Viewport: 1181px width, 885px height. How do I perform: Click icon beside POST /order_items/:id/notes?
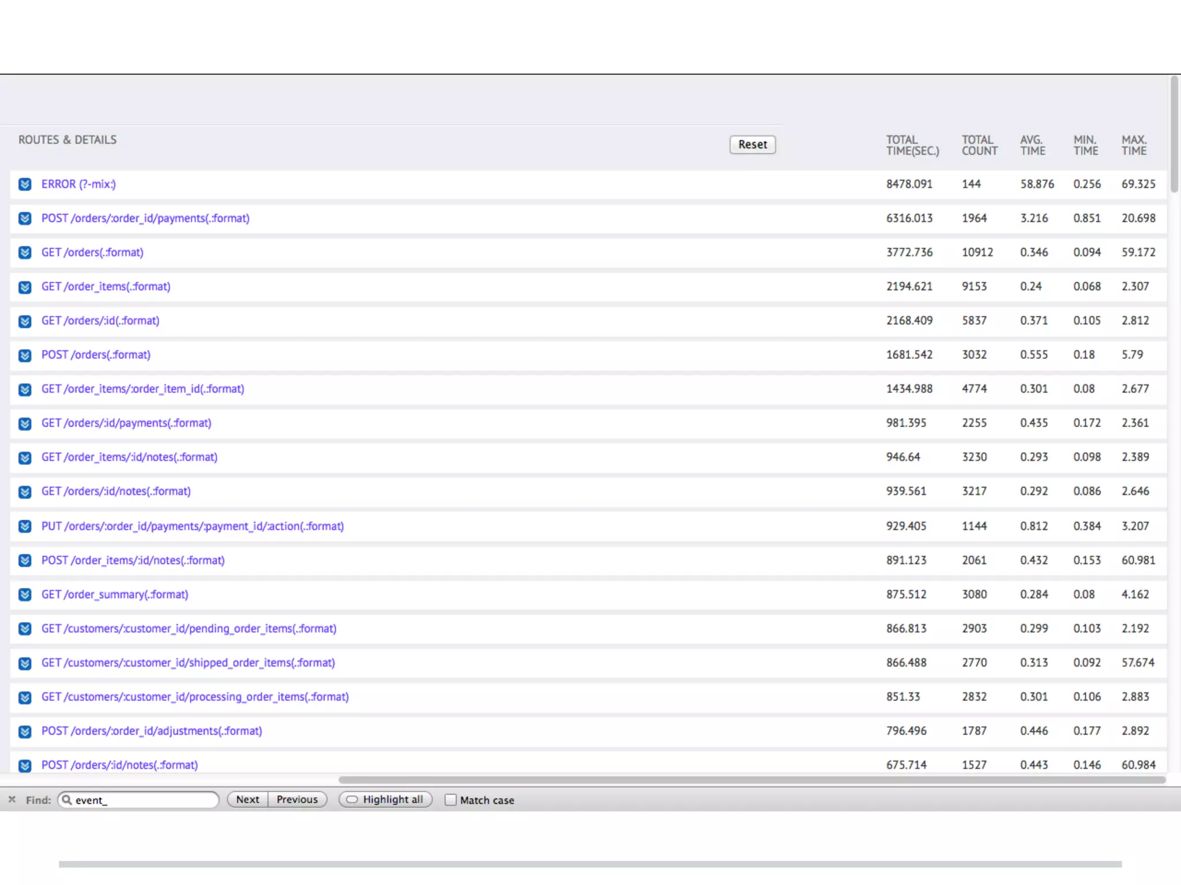[x=25, y=560]
